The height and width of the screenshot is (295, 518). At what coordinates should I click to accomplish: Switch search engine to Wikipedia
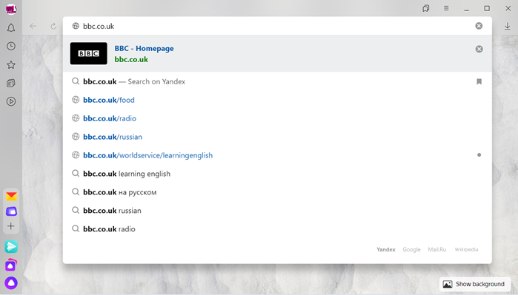coord(466,249)
